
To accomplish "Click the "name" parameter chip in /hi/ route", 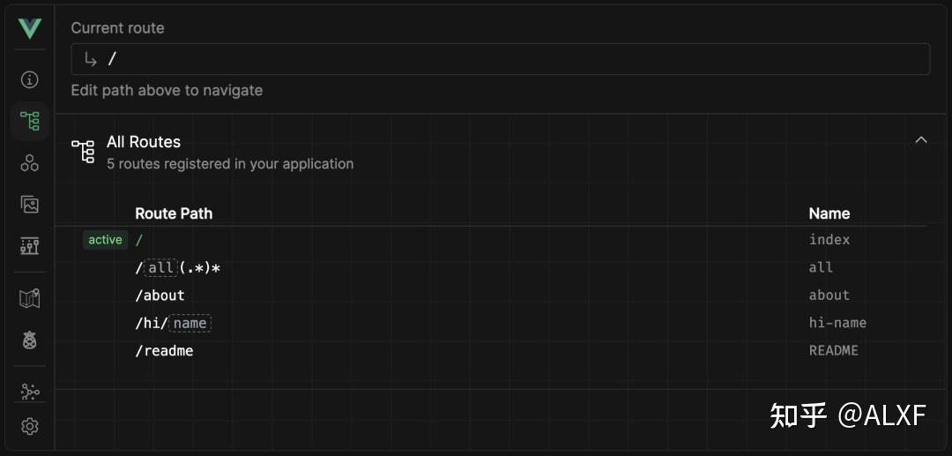I will [x=190, y=324].
